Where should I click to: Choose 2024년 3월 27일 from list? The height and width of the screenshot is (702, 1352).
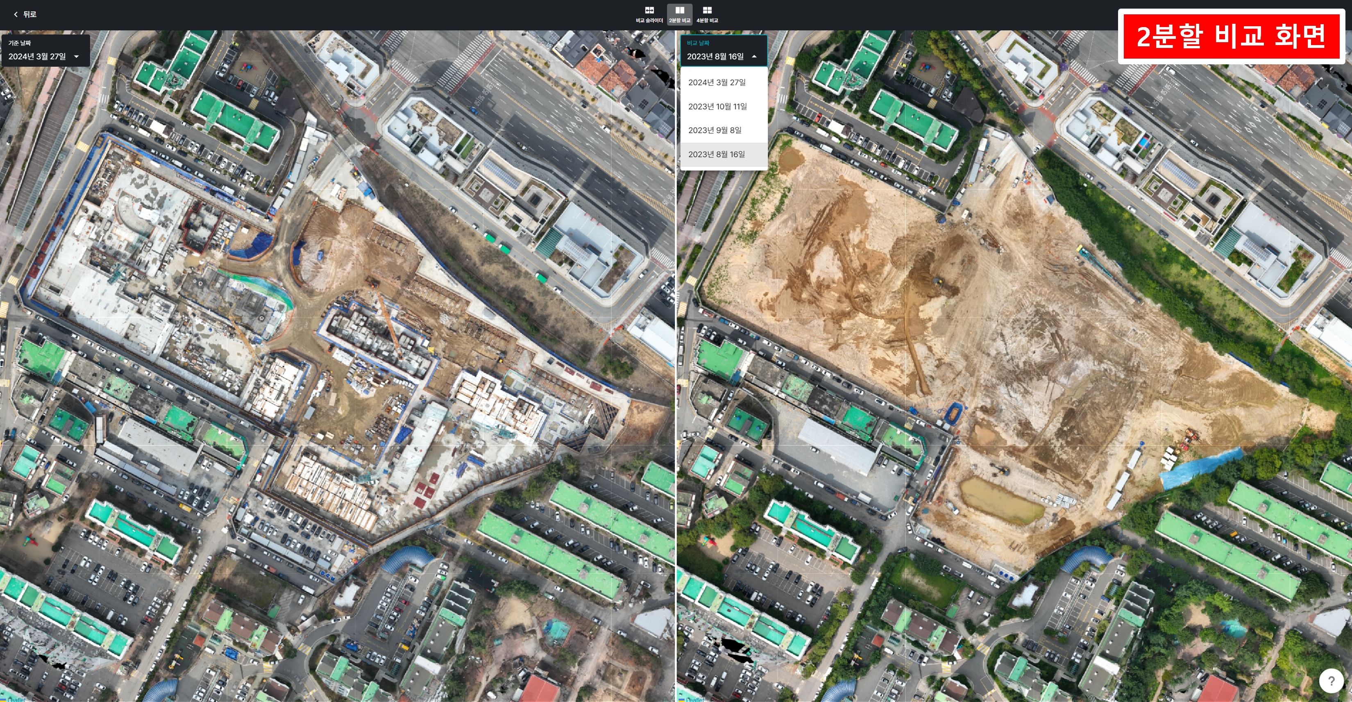(717, 82)
